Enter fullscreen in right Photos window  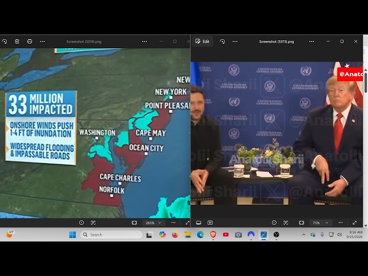(x=354, y=223)
